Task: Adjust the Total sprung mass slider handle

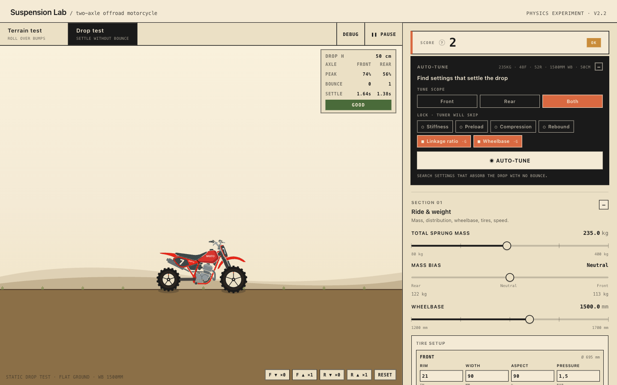Action: (507, 246)
